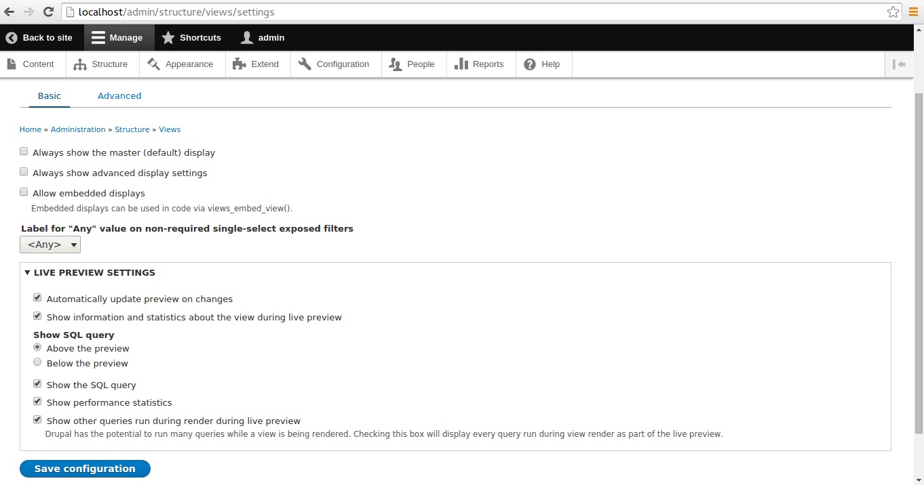The height and width of the screenshot is (485, 924).
Task: Uncheck the Show the SQL query checkbox
Action: tap(37, 384)
